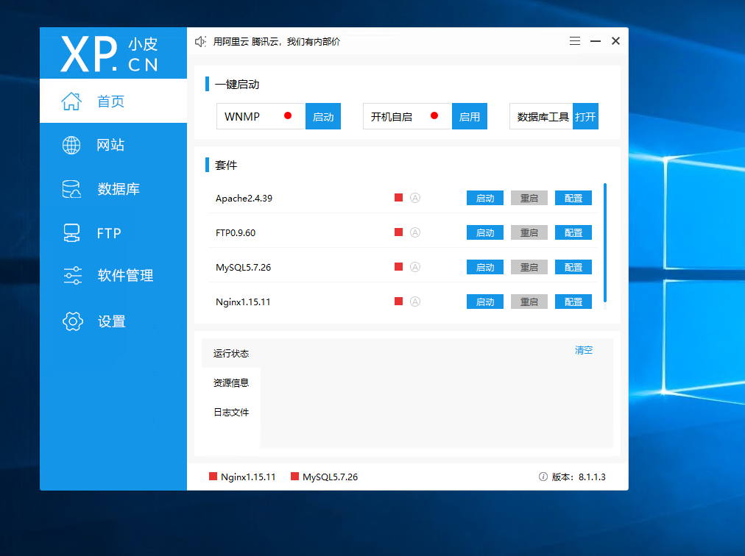Toggle auto-start for MySQL5.7.26
The width and height of the screenshot is (745, 556).
[416, 266]
